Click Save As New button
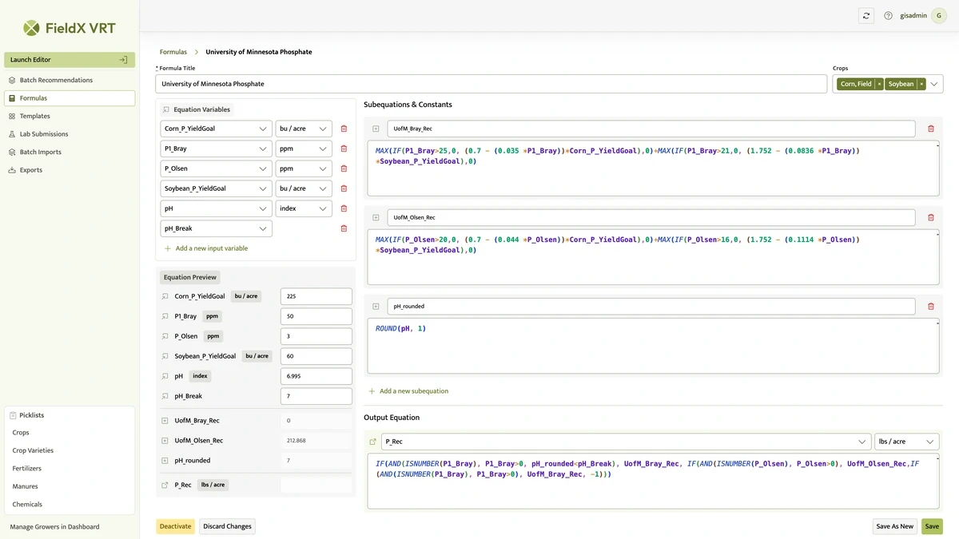 tap(894, 526)
